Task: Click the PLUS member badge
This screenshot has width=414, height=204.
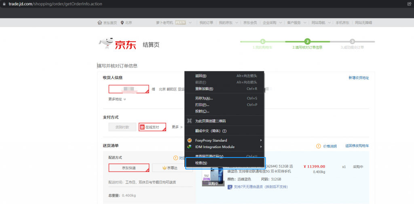Action: [x=181, y=23]
